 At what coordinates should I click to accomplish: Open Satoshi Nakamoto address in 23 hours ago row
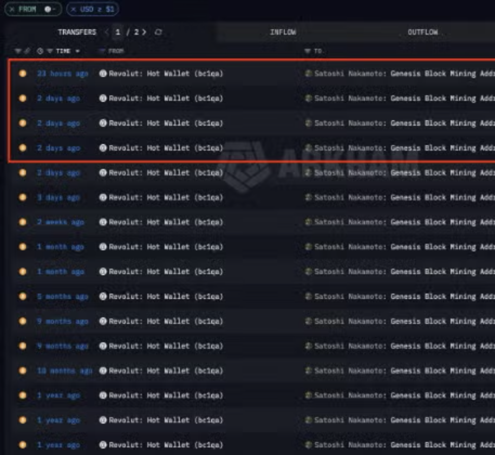(405, 74)
